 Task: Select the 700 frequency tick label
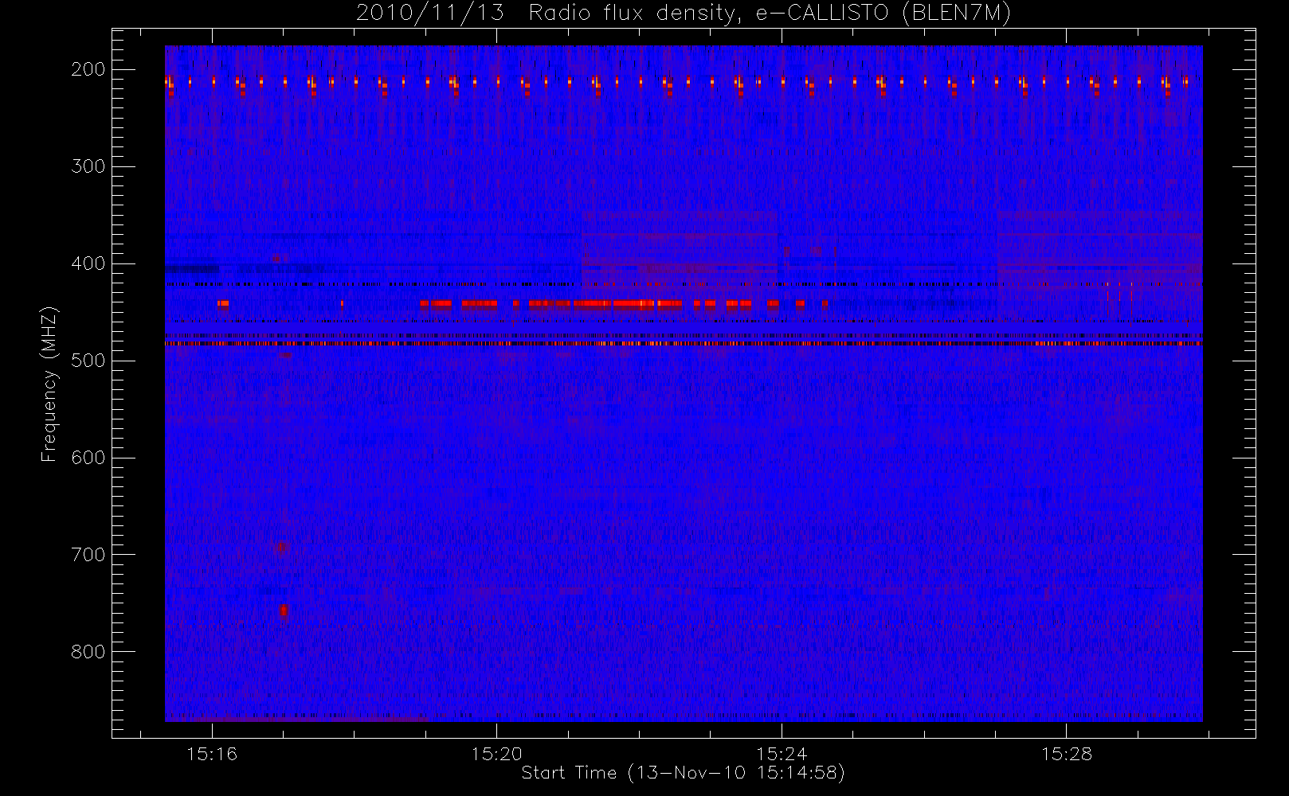coord(88,555)
